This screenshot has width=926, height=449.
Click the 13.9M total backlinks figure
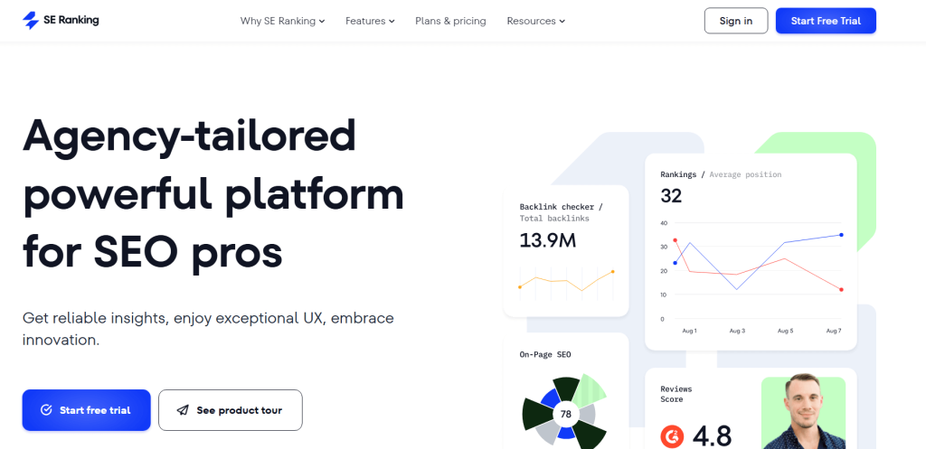(x=548, y=240)
